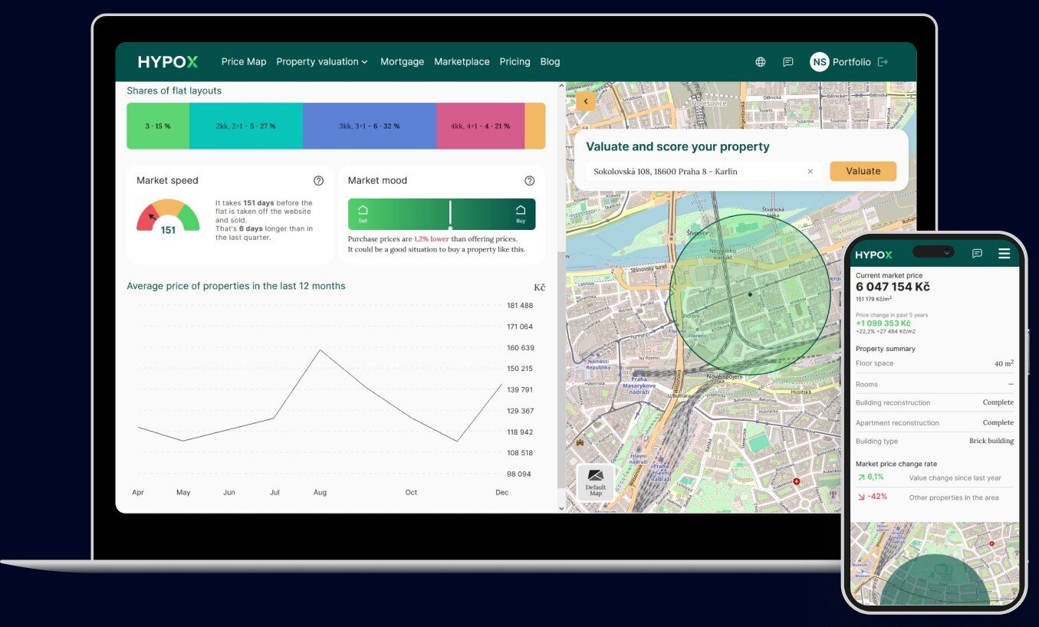
Task: Click the 'Valuate and score your property' heading
Action: pos(678,147)
